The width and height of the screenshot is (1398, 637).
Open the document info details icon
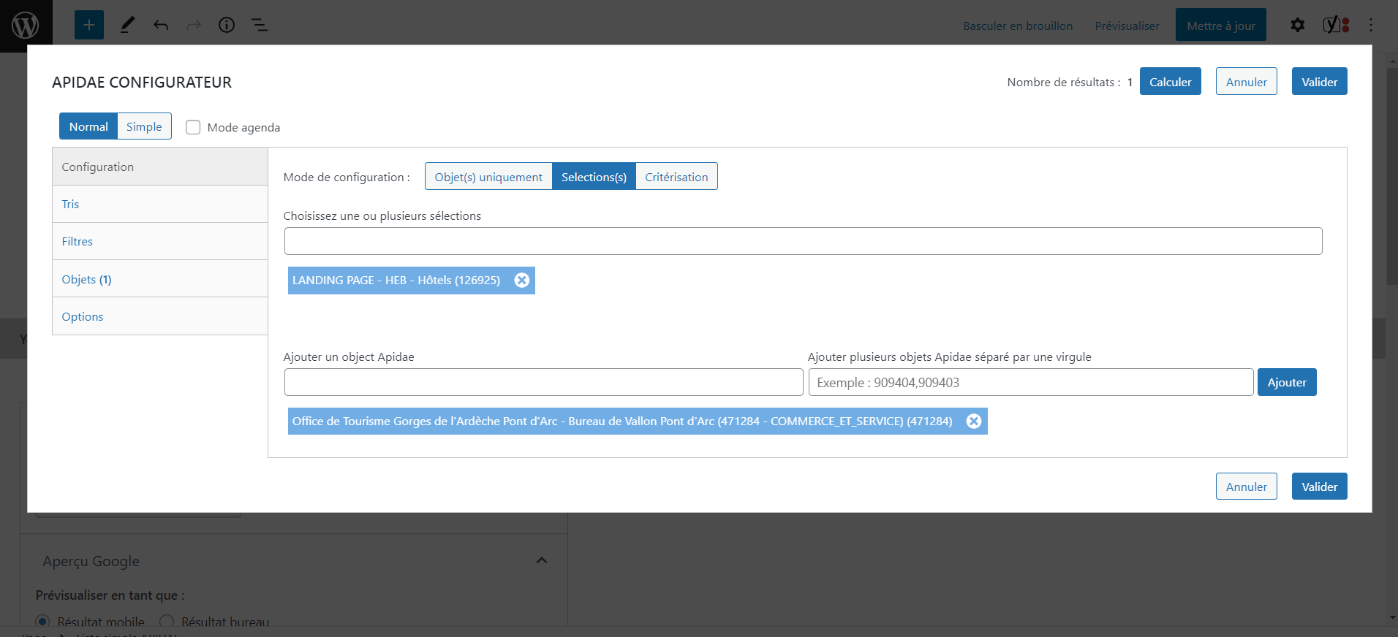pyautogui.click(x=227, y=26)
